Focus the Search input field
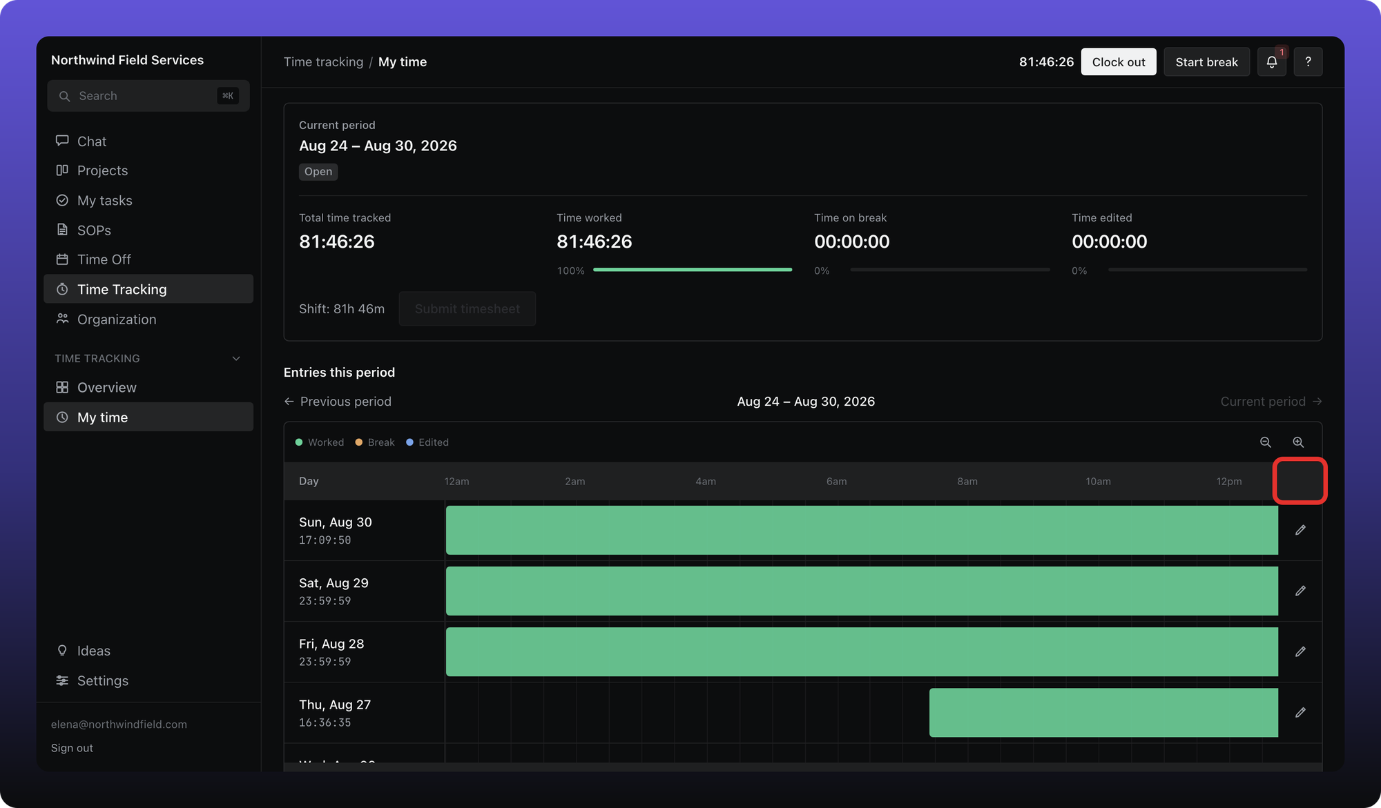This screenshot has width=1381, height=808. point(148,96)
